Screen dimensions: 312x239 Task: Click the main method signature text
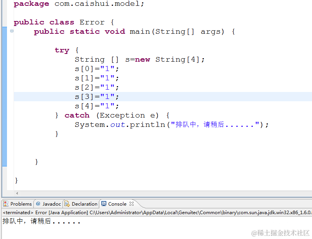pos(134,31)
